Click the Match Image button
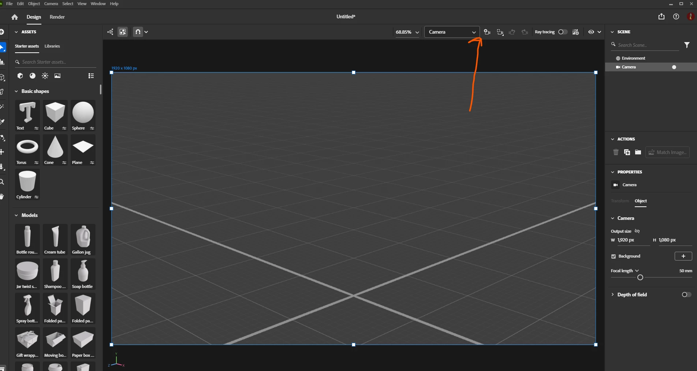697x371 pixels. (x=668, y=152)
